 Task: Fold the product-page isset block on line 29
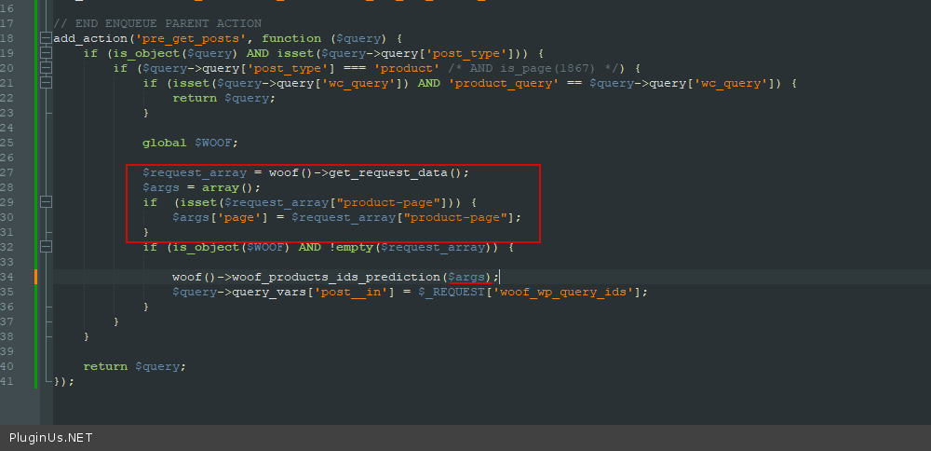tap(46, 202)
